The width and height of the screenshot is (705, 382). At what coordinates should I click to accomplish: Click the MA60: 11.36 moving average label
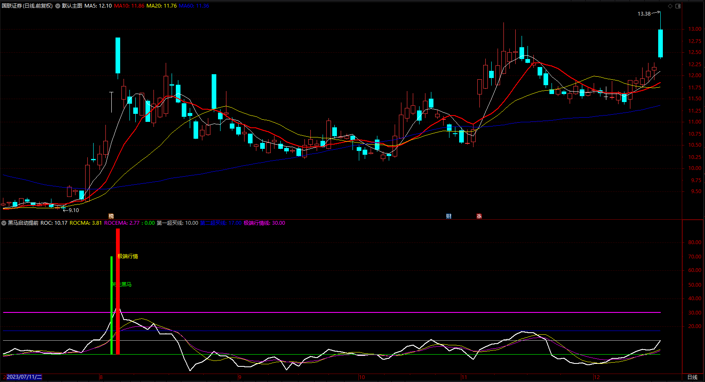pos(194,6)
